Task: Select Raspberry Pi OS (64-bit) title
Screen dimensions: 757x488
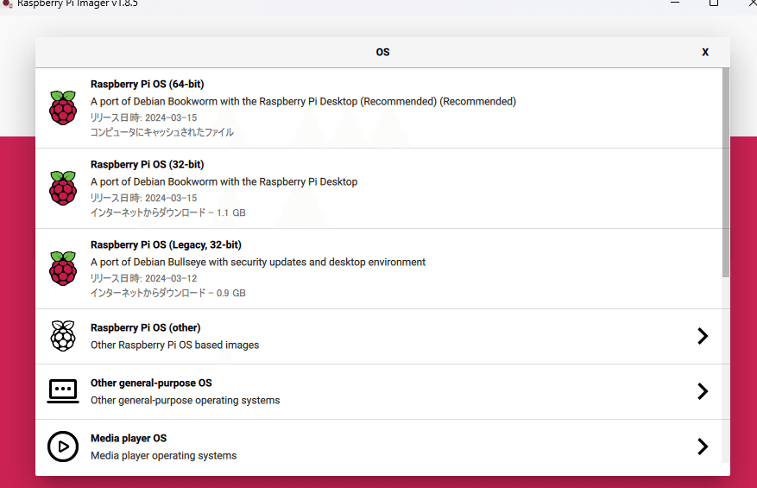Action: [x=148, y=84]
